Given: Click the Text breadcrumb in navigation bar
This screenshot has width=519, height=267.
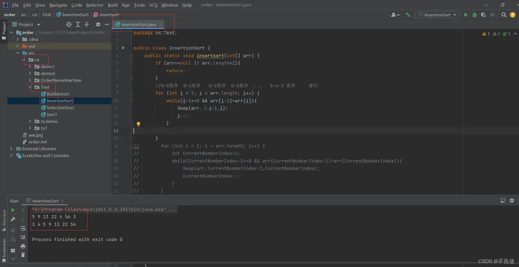Looking at the screenshot, I should (47, 15).
